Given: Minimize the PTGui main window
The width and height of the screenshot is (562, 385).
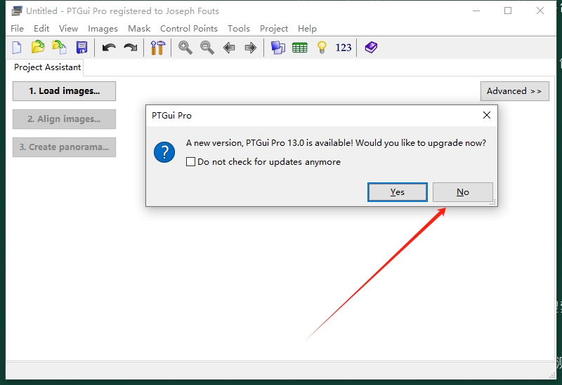Looking at the screenshot, I should 476,11.
